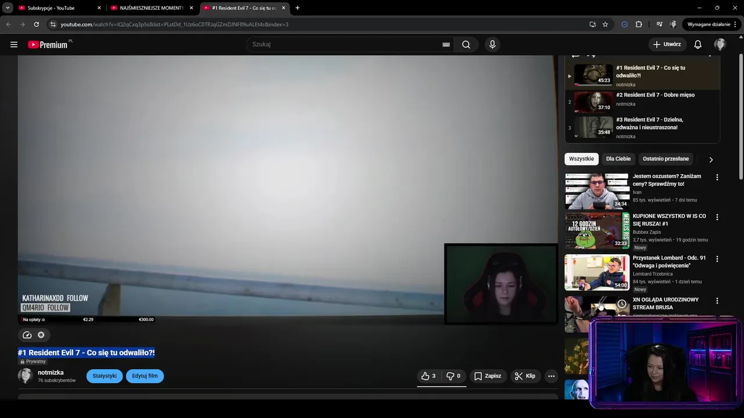Click the Utwórz create button
Viewport: 744px width, 418px height.
pyautogui.click(x=667, y=44)
